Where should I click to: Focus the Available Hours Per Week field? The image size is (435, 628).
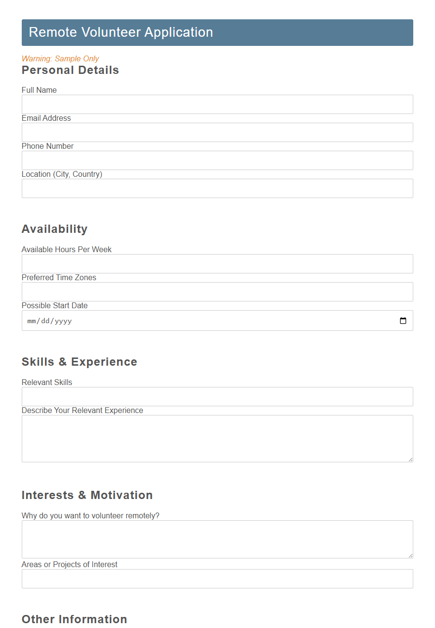(x=217, y=264)
